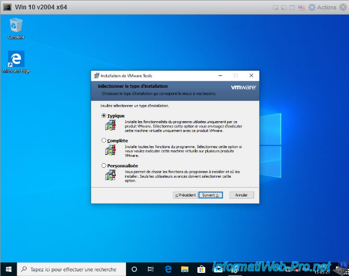This screenshot has height=276, width=349.
Task: Click the second console window size icon
Action: click(x=284, y=8)
